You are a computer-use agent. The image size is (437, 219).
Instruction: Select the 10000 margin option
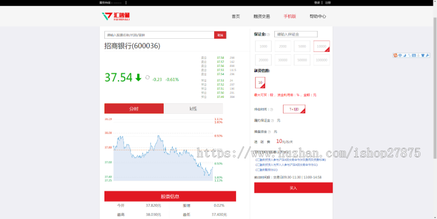tap(321, 46)
